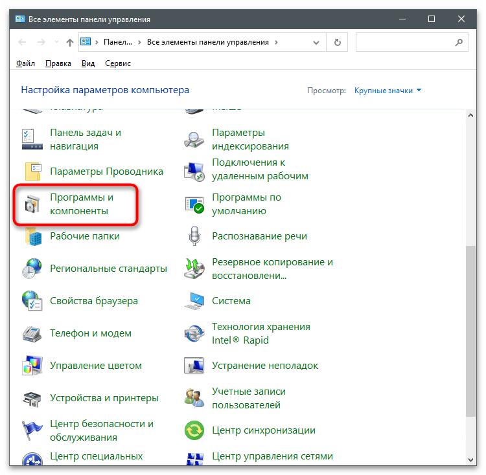Click the Security and Maintenance flag icon

pos(32,430)
